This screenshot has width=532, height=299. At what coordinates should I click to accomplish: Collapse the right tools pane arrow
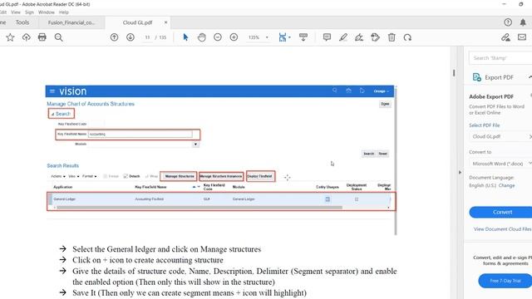(460, 172)
